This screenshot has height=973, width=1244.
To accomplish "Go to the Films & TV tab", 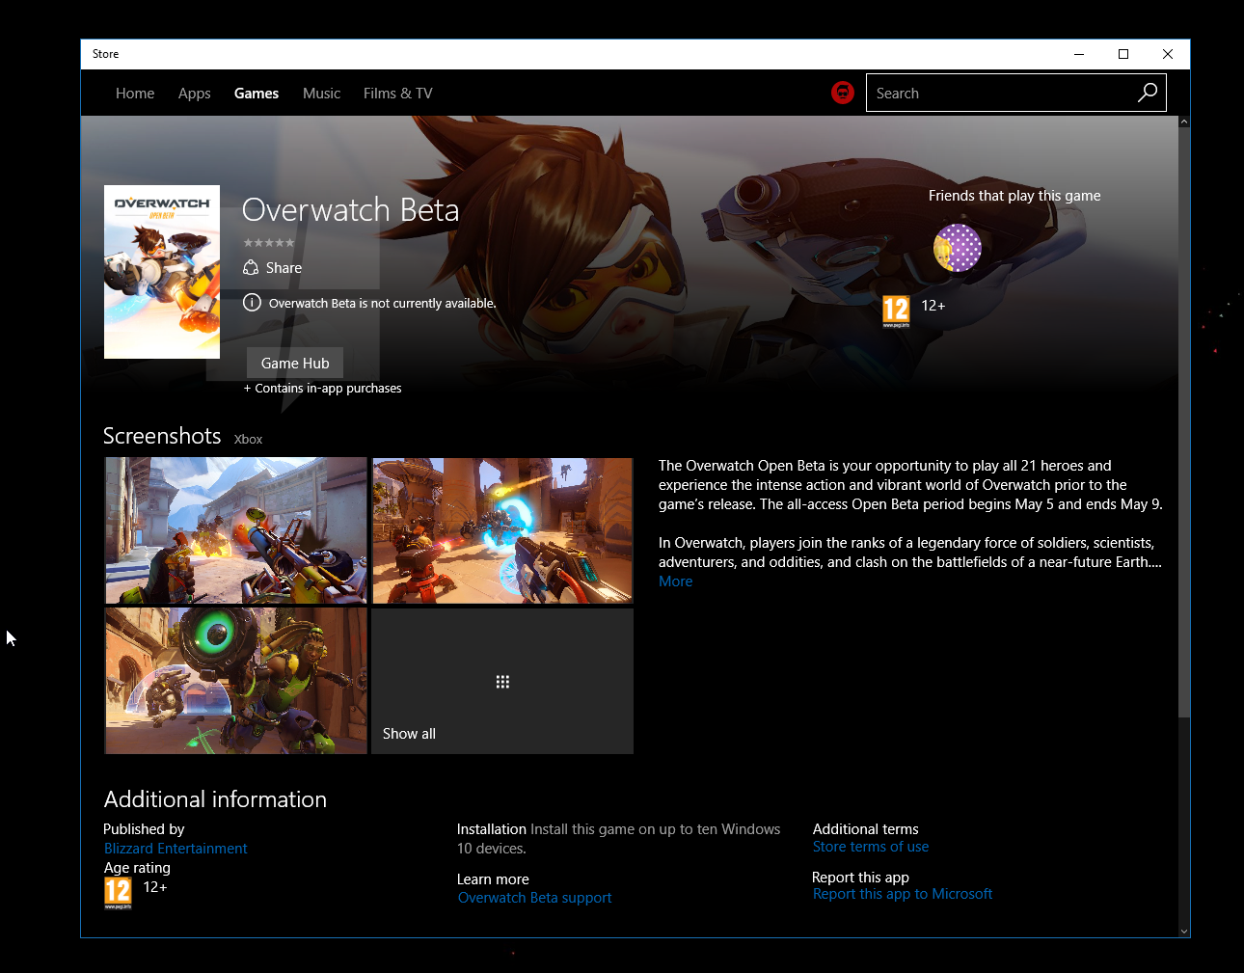I will pyautogui.click(x=397, y=94).
